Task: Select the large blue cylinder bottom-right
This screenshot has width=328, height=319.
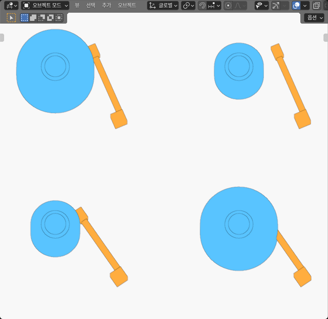Action: pyautogui.click(x=239, y=229)
